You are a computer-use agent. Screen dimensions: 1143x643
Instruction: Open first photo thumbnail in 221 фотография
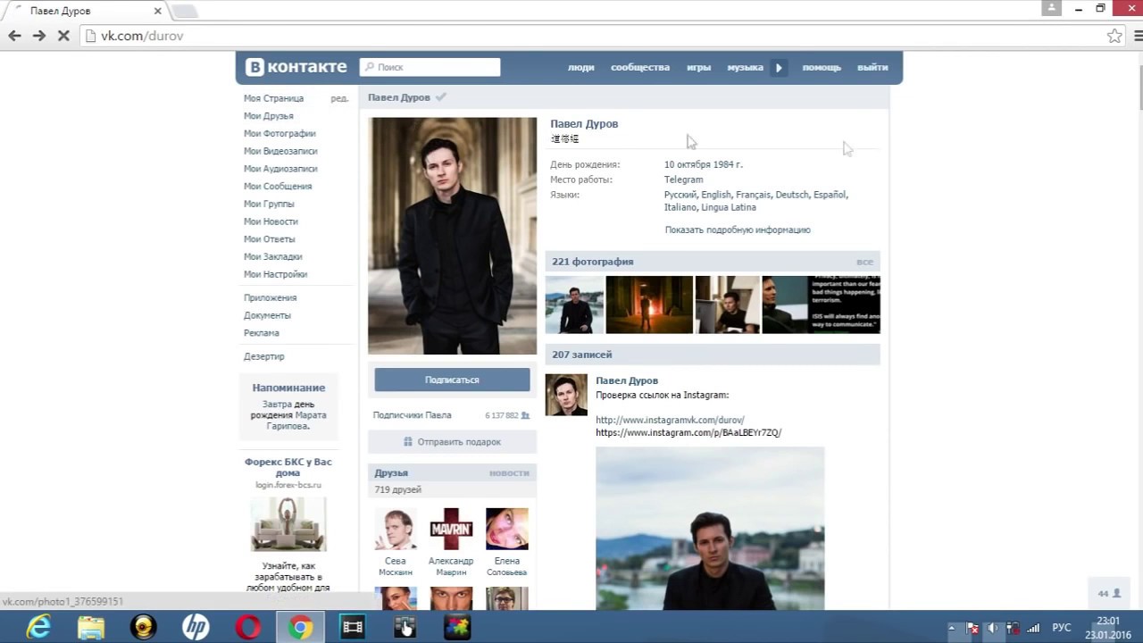[574, 305]
